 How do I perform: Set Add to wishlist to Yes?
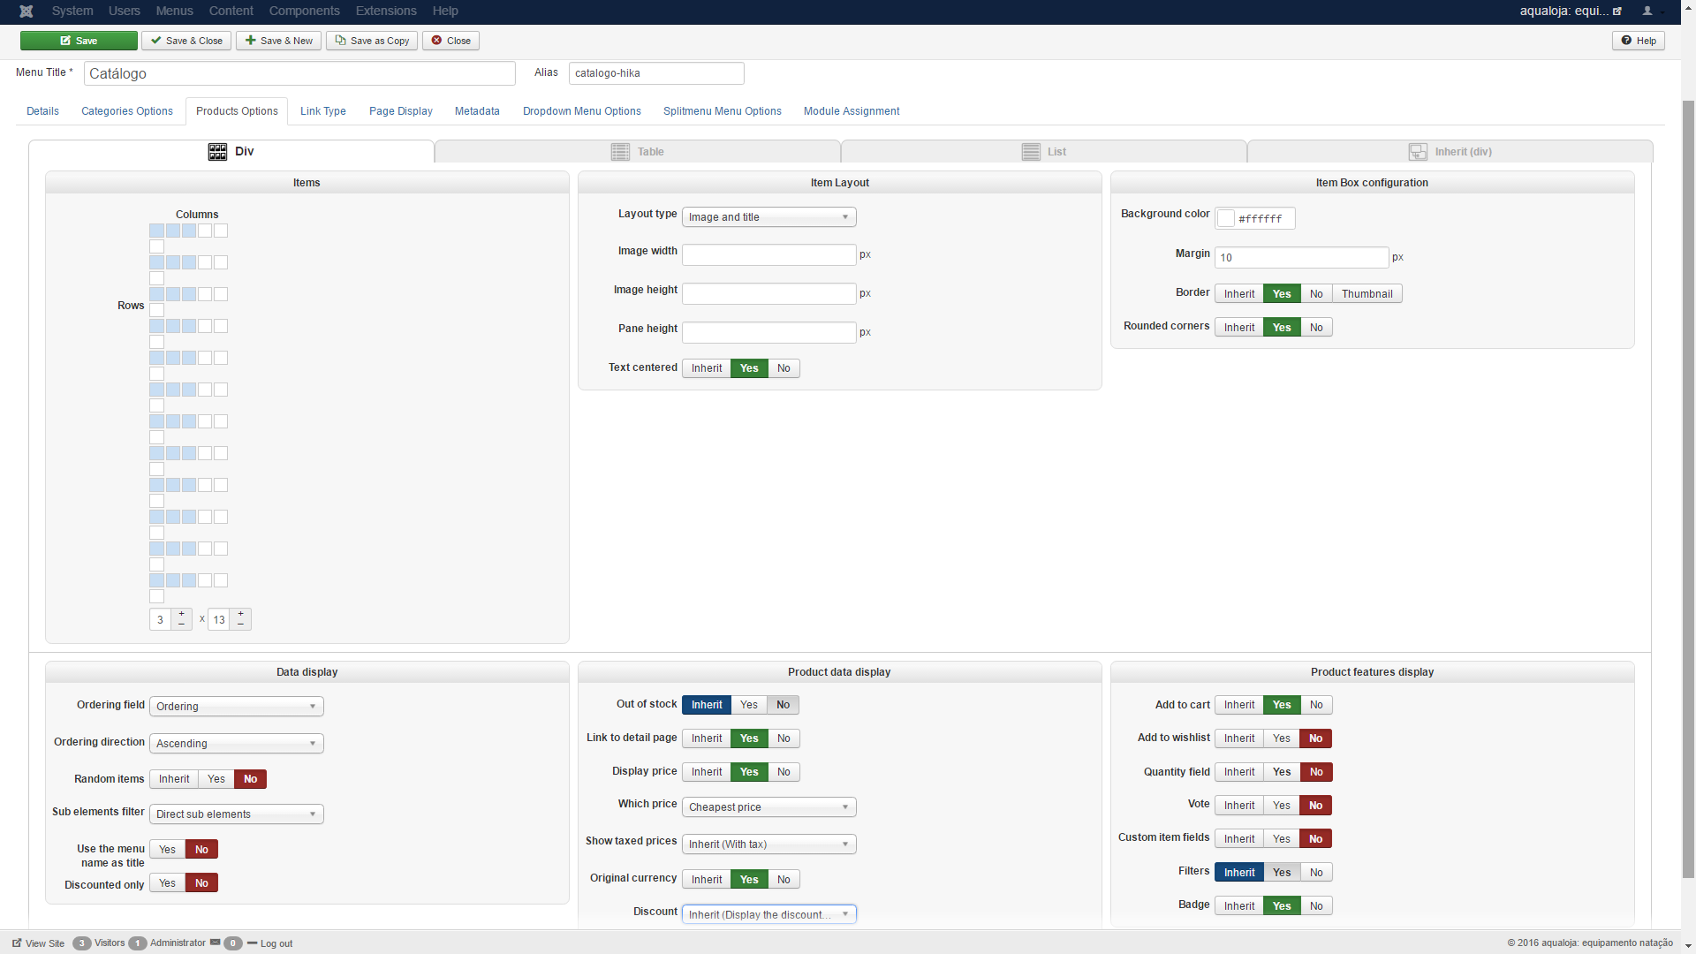pyautogui.click(x=1281, y=738)
